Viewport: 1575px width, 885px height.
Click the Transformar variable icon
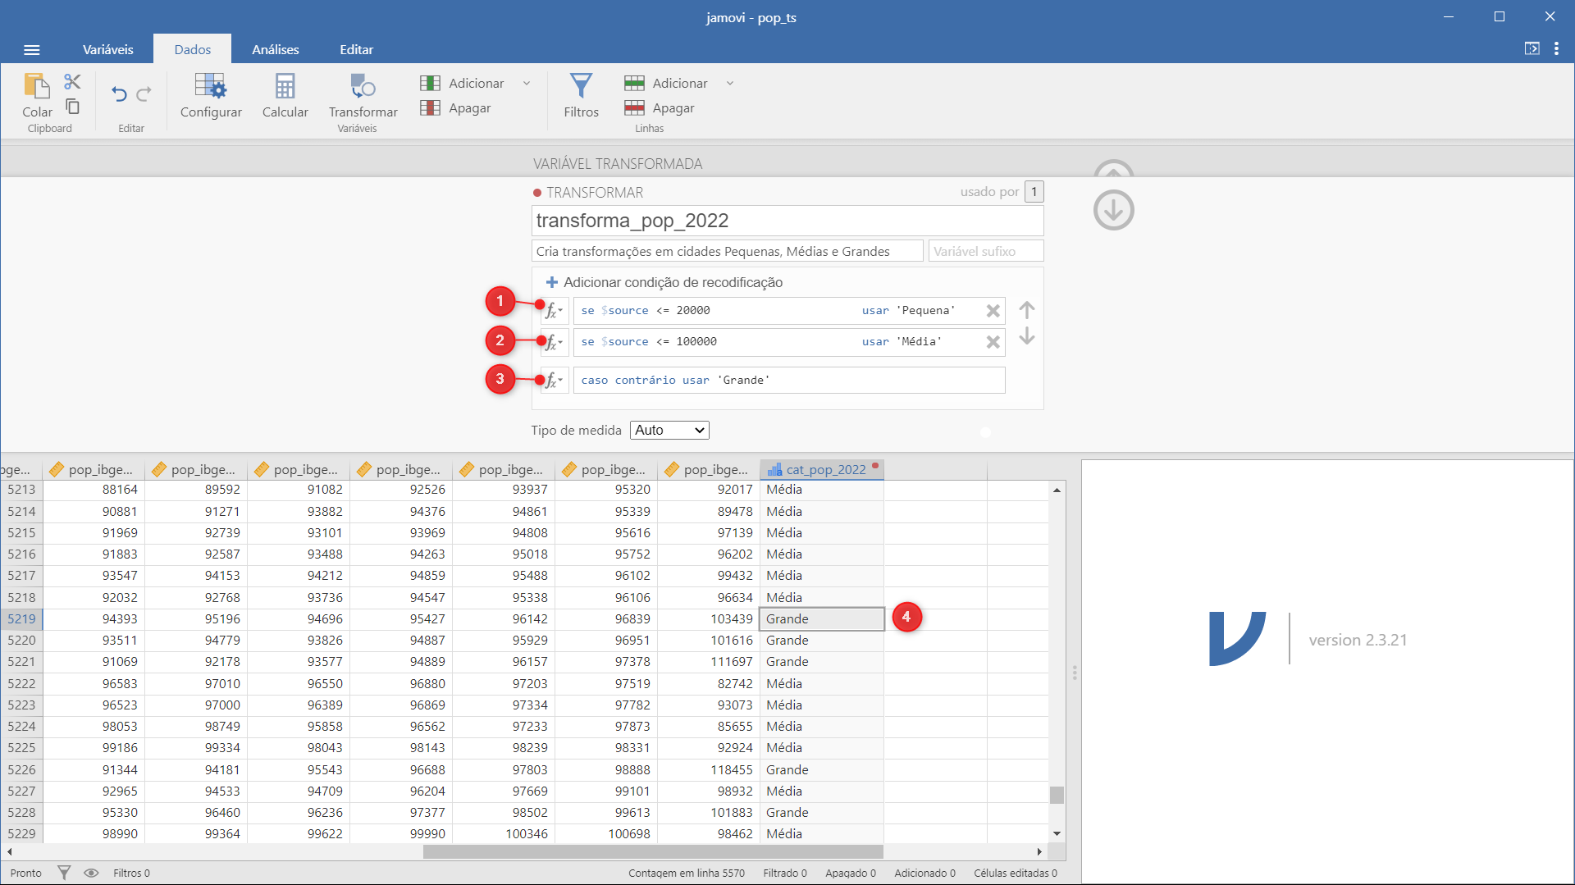coord(363,86)
